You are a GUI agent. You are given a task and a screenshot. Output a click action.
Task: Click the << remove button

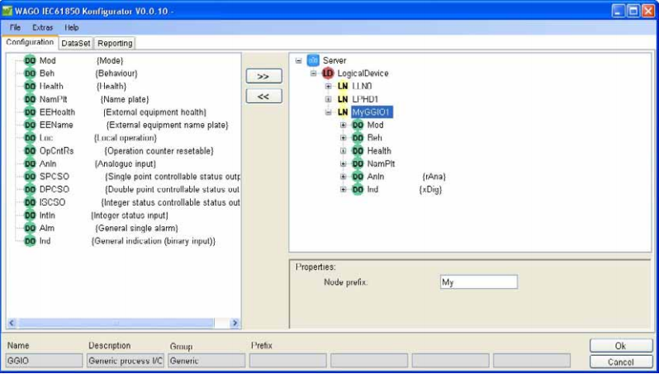[263, 97]
